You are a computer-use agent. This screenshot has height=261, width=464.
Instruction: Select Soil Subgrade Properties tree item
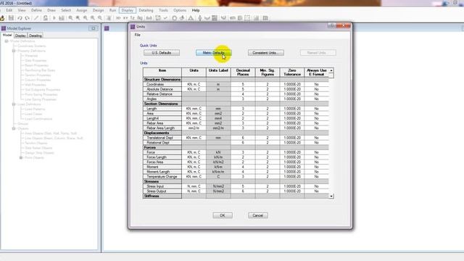pos(43,90)
